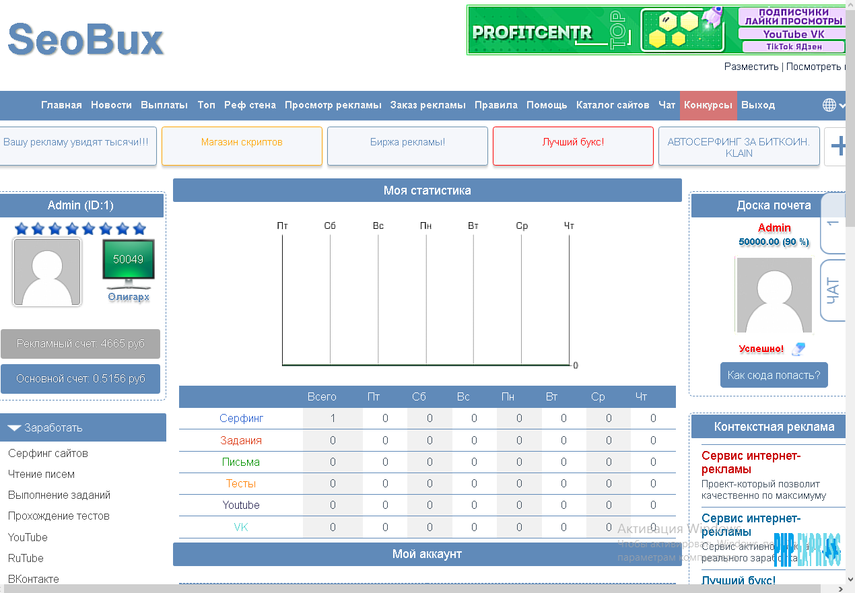Open the "Главная" menu item
The width and height of the screenshot is (855, 593).
[61, 105]
